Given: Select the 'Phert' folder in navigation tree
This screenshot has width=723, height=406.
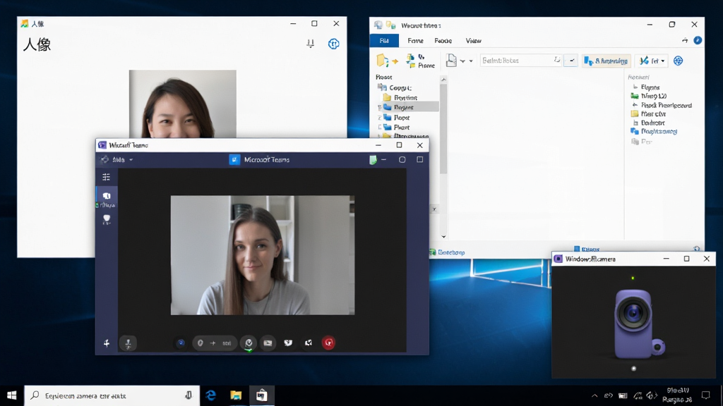Looking at the screenshot, I should [397, 127].
